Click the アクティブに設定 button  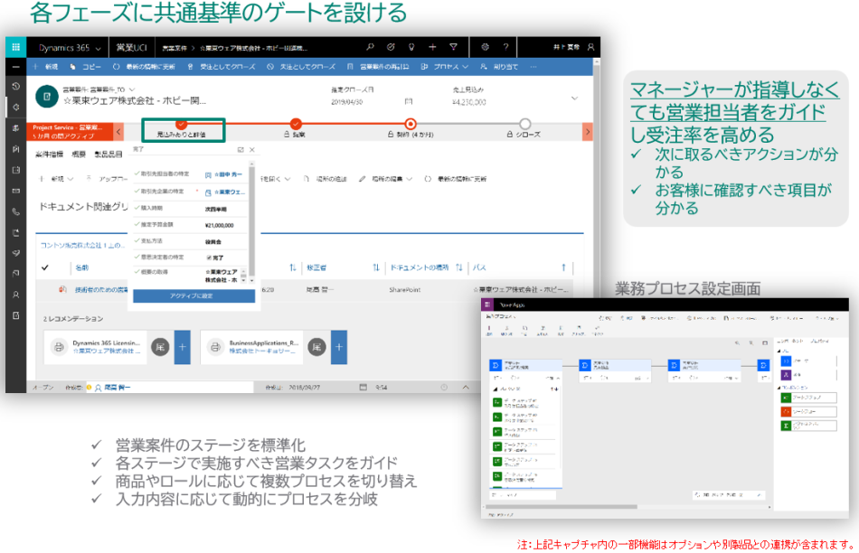coord(191,295)
